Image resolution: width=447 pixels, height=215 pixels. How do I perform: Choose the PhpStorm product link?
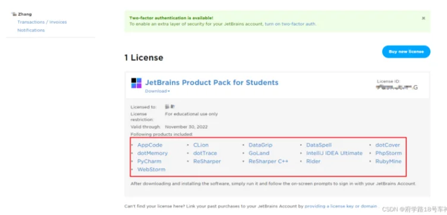coord(388,153)
